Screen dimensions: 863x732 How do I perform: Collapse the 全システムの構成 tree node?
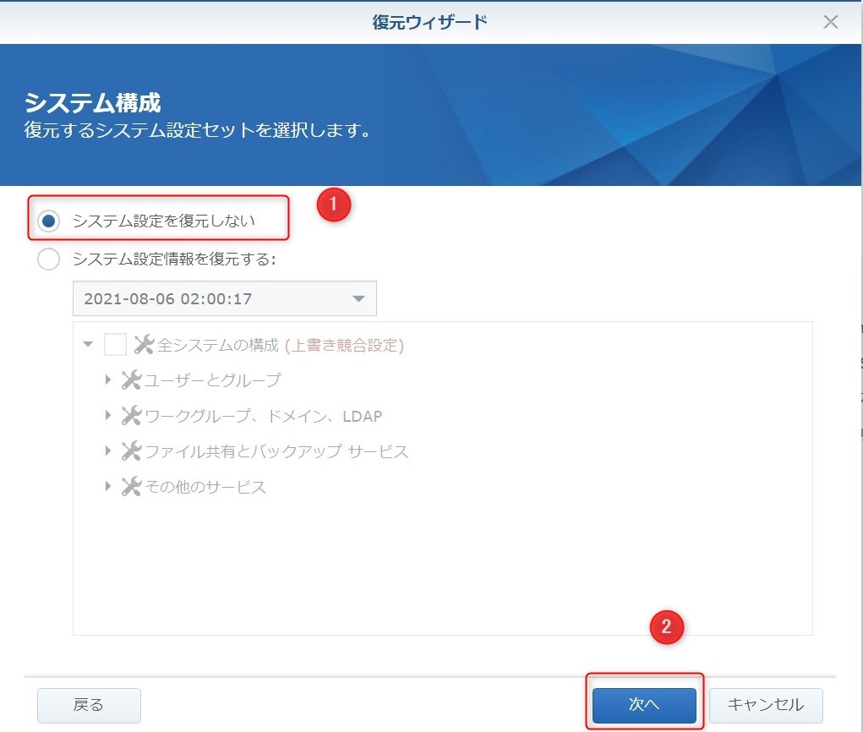[x=88, y=345]
